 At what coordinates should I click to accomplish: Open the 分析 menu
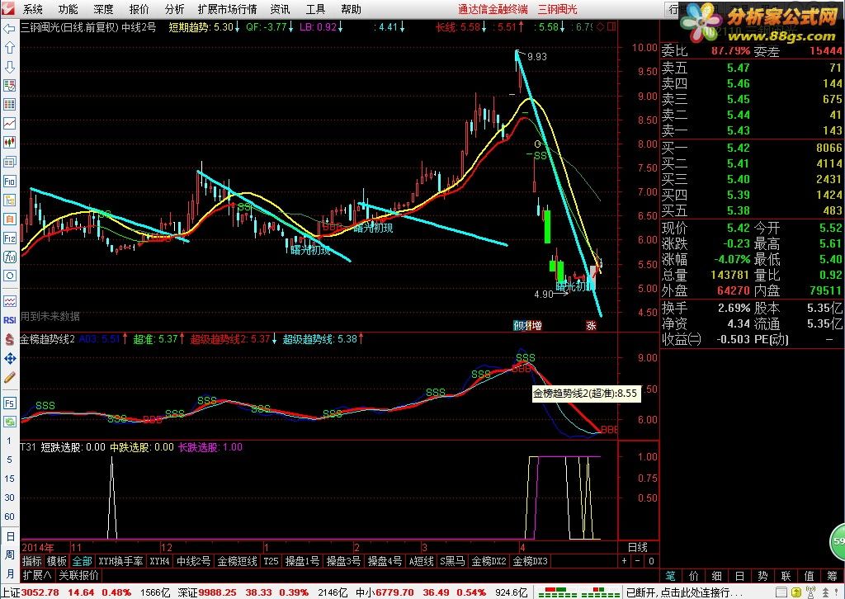(175, 9)
